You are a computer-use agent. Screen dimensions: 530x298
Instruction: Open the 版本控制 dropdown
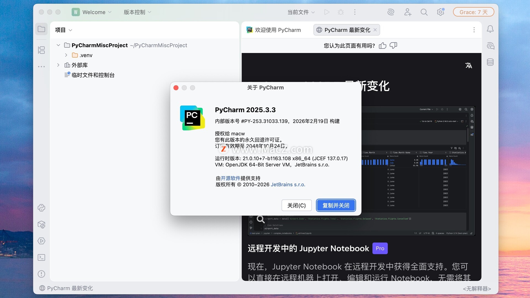point(137,12)
